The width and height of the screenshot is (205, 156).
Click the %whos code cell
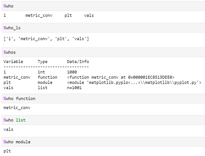click(103, 52)
